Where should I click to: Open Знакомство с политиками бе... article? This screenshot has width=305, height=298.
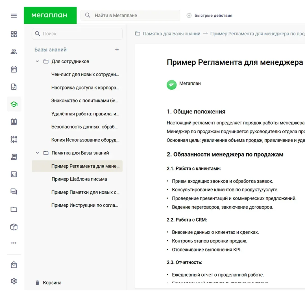[85, 100]
